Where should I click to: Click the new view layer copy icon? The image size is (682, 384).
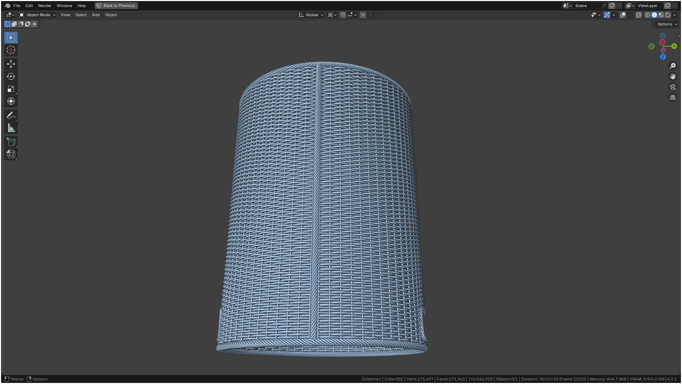coord(667,6)
